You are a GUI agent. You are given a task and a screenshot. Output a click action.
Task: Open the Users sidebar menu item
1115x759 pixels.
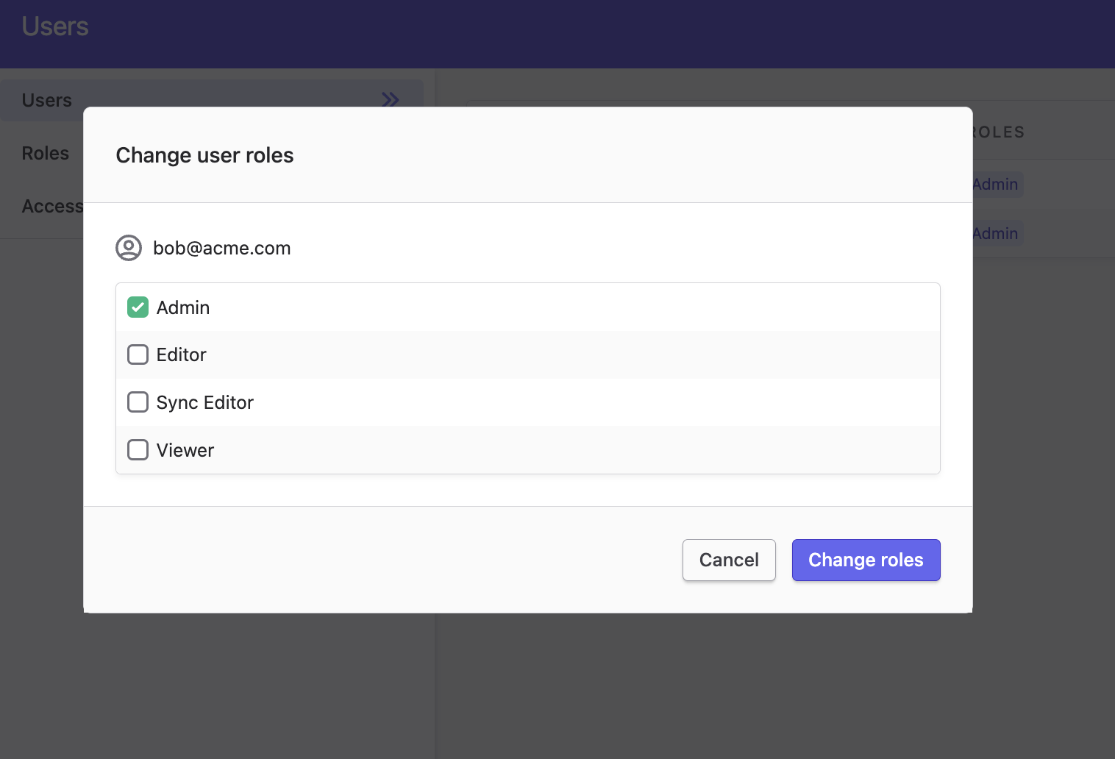pyautogui.click(x=212, y=100)
